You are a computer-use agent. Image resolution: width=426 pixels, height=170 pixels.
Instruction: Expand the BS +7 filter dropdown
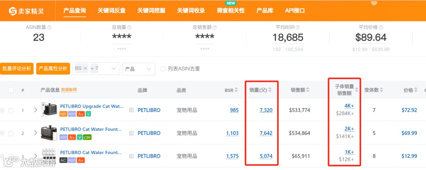coord(114,69)
